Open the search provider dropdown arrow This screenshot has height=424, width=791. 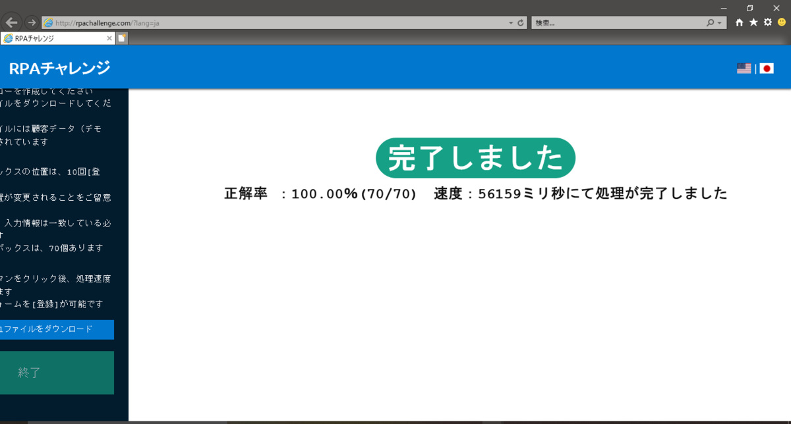click(x=720, y=23)
